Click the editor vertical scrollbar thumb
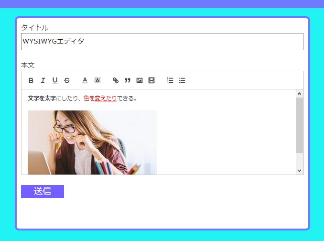The image size is (324, 241). coord(300,125)
